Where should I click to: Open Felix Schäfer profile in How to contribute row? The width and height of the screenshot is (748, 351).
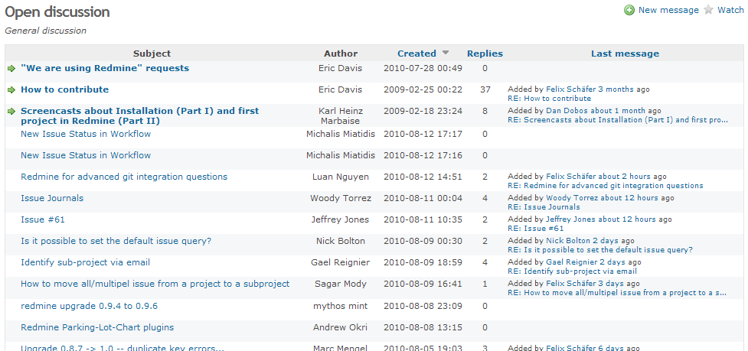571,89
